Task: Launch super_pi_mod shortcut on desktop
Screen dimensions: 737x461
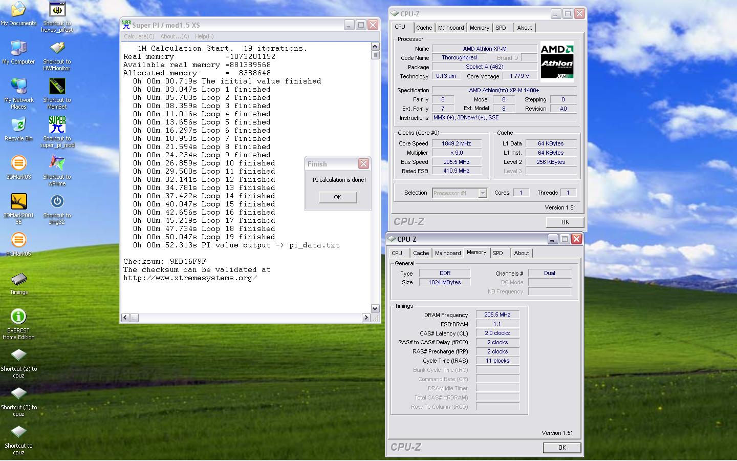Action: point(57,125)
